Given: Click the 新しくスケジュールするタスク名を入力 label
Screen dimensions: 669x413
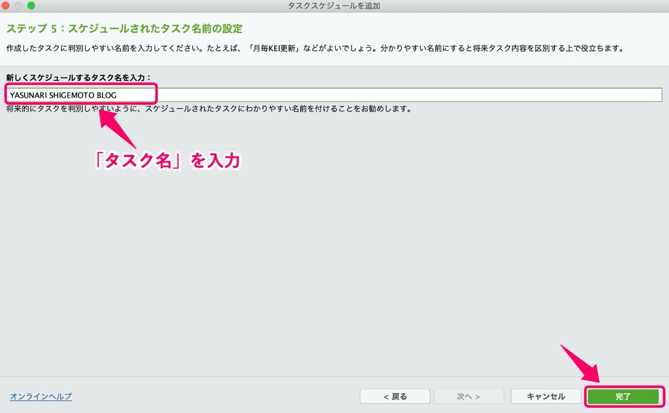Looking at the screenshot, I should click(79, 78).
